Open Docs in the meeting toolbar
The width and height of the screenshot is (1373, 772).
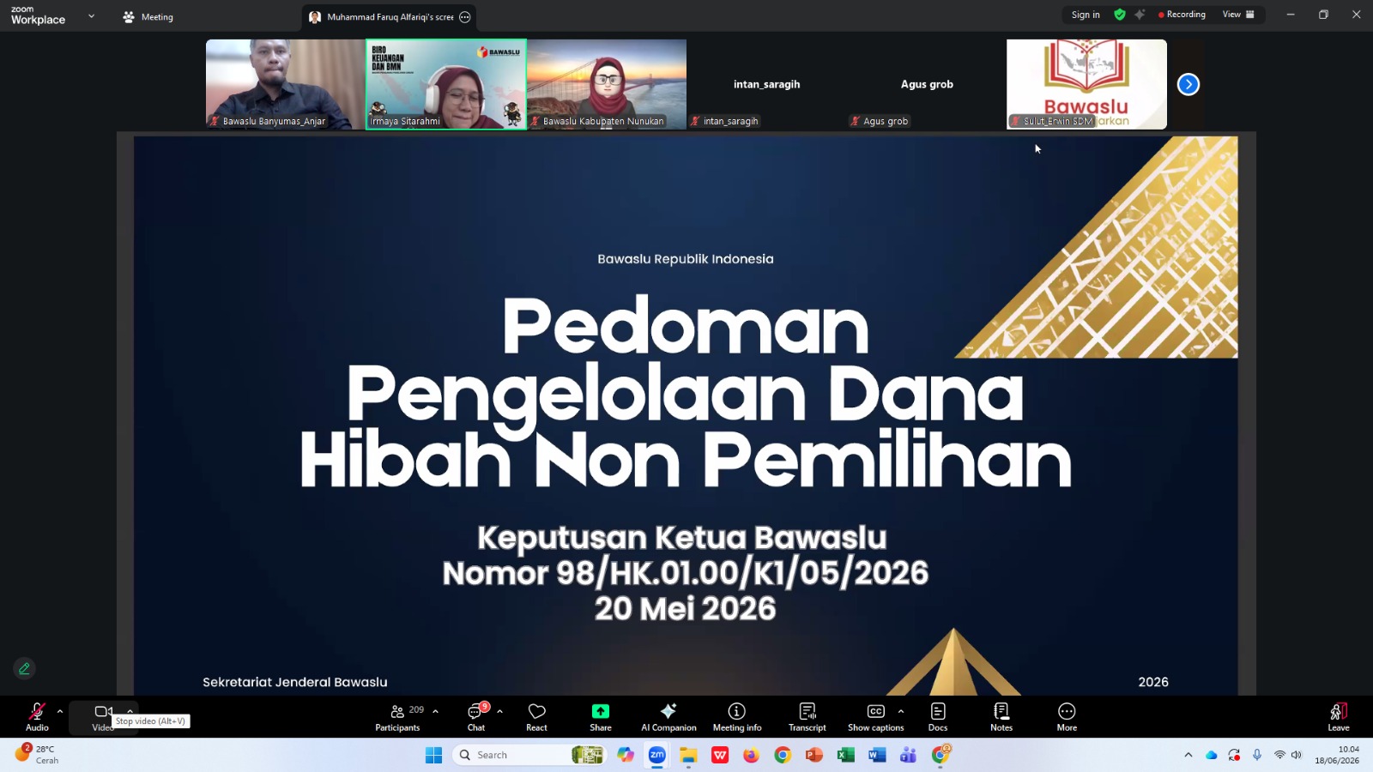pyautogui.click(x=938, y=717)
